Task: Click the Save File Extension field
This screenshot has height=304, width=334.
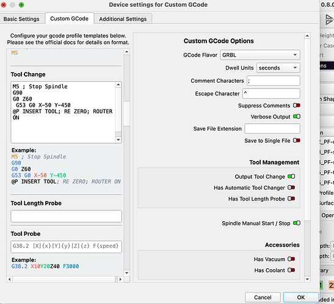Action: 272,129
